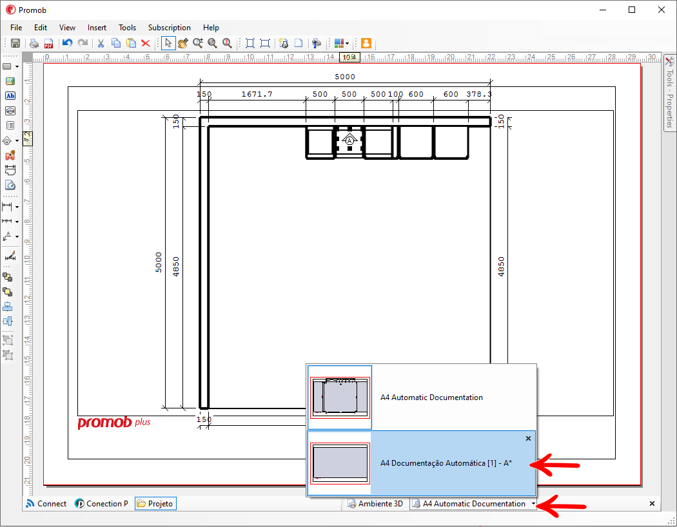Click the document with clock icon
The width and height of the screenshot is (677, 527).
point(10,185)
